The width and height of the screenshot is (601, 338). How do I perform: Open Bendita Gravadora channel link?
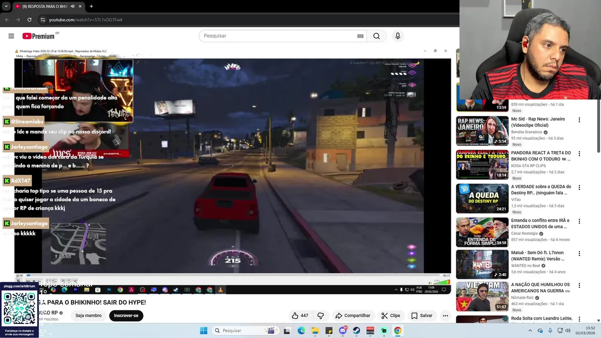pyautogui.click(x=526, y=132)
